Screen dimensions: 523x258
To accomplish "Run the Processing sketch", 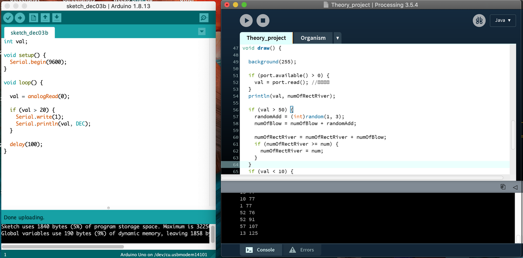I will point(246,21).
